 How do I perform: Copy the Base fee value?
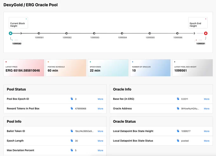[178, 99]
